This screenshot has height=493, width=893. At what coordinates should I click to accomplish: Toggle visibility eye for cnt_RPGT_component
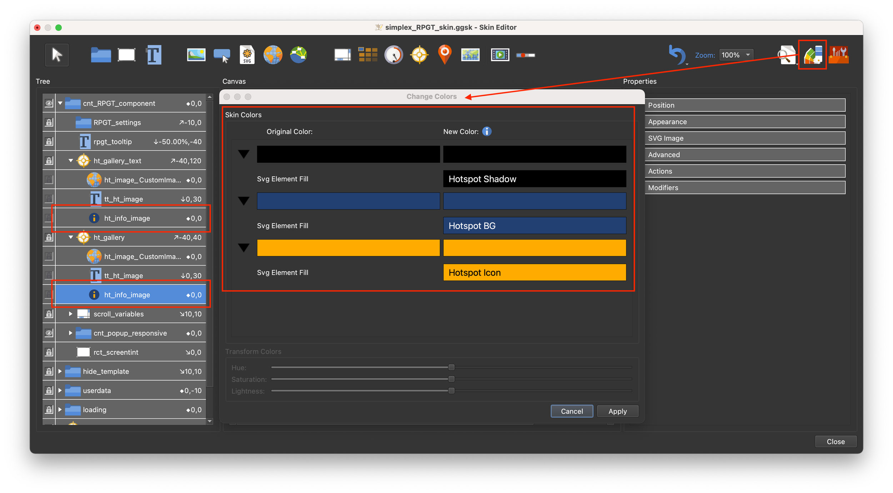(x=49, y=104)
